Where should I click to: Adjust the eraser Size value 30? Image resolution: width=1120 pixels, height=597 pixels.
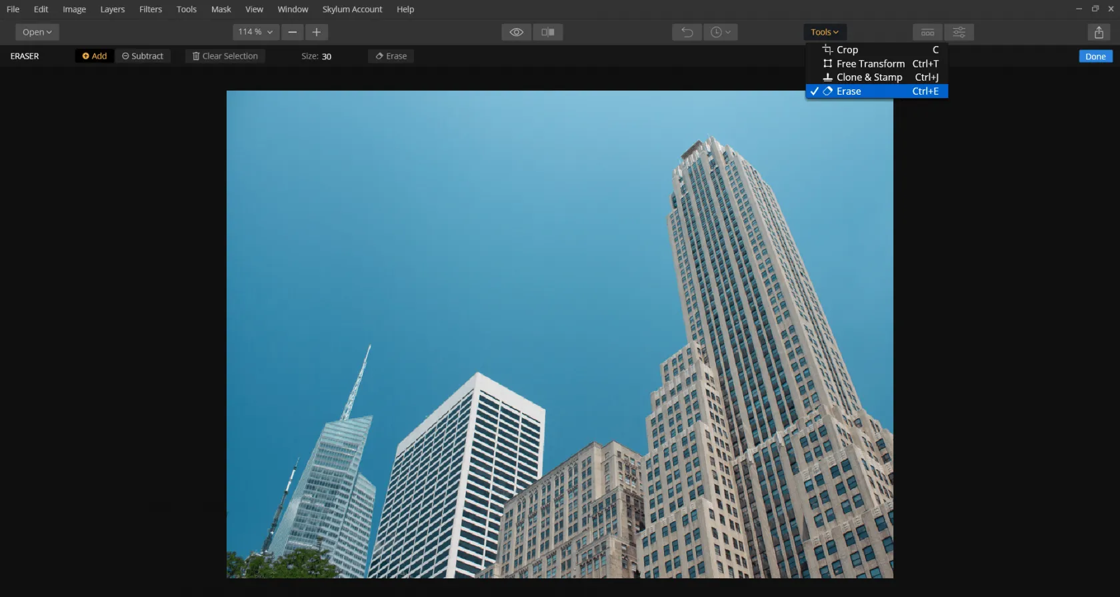327,57
